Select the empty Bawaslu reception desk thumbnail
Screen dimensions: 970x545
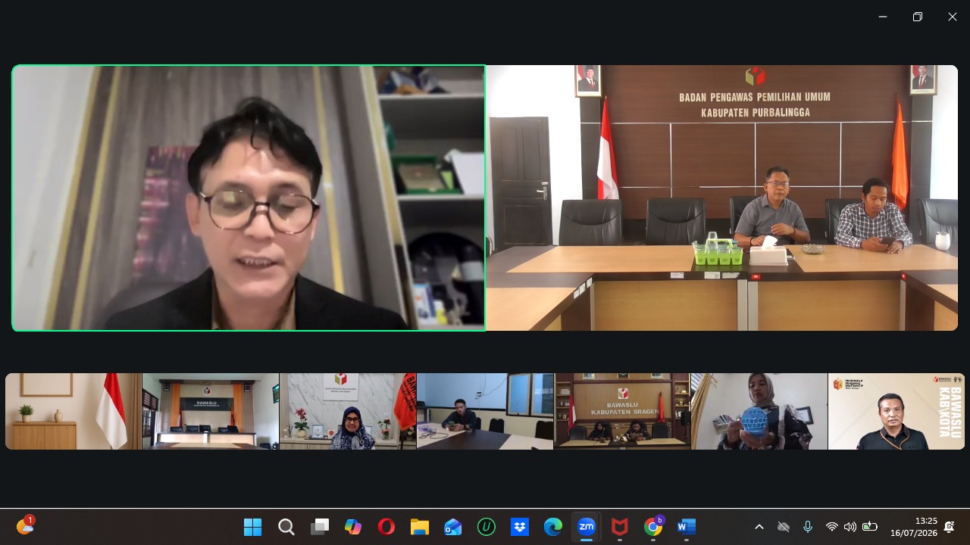click(x=211, y=411)
